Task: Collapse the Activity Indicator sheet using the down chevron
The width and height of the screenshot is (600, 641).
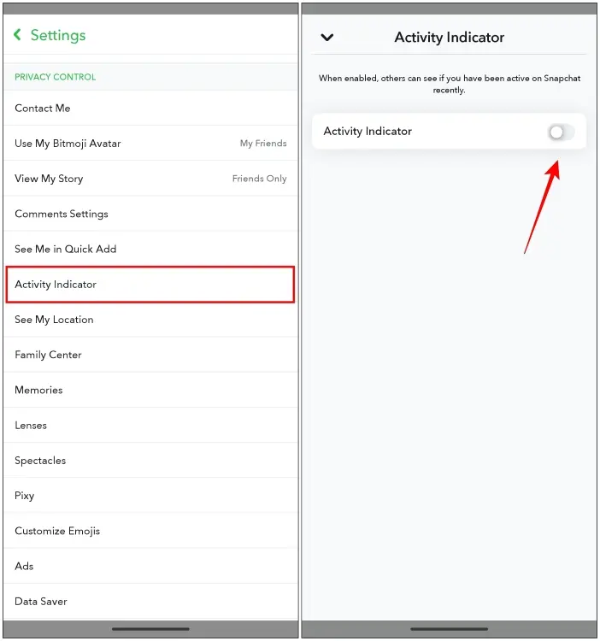Action: [327, 38]
